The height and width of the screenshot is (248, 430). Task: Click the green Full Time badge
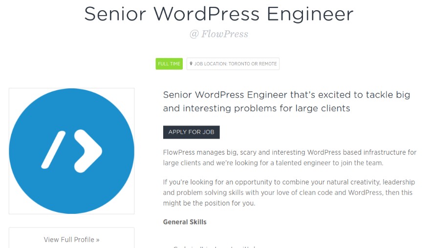point(169,64)
